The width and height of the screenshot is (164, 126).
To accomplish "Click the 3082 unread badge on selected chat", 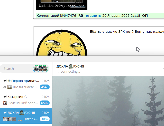I will pos(45,119).
